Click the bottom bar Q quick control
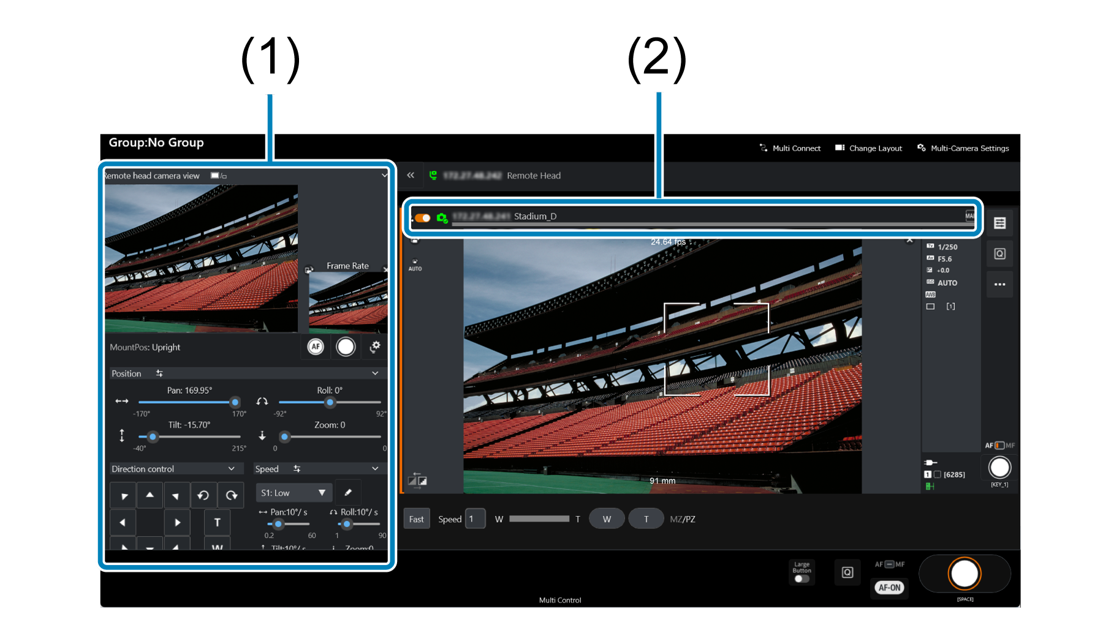Viewport: 1103px width, 630px height. [x=847, y=572]
